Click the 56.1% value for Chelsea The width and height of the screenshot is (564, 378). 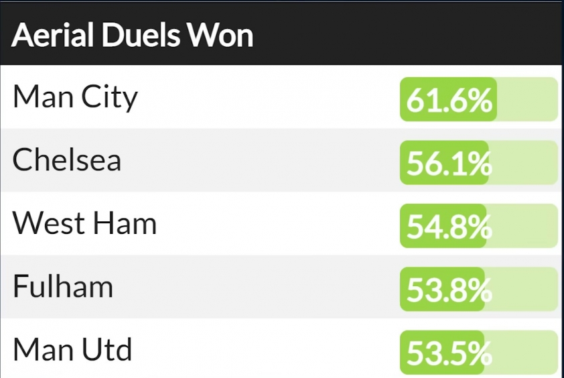click(x=449, y=163)
